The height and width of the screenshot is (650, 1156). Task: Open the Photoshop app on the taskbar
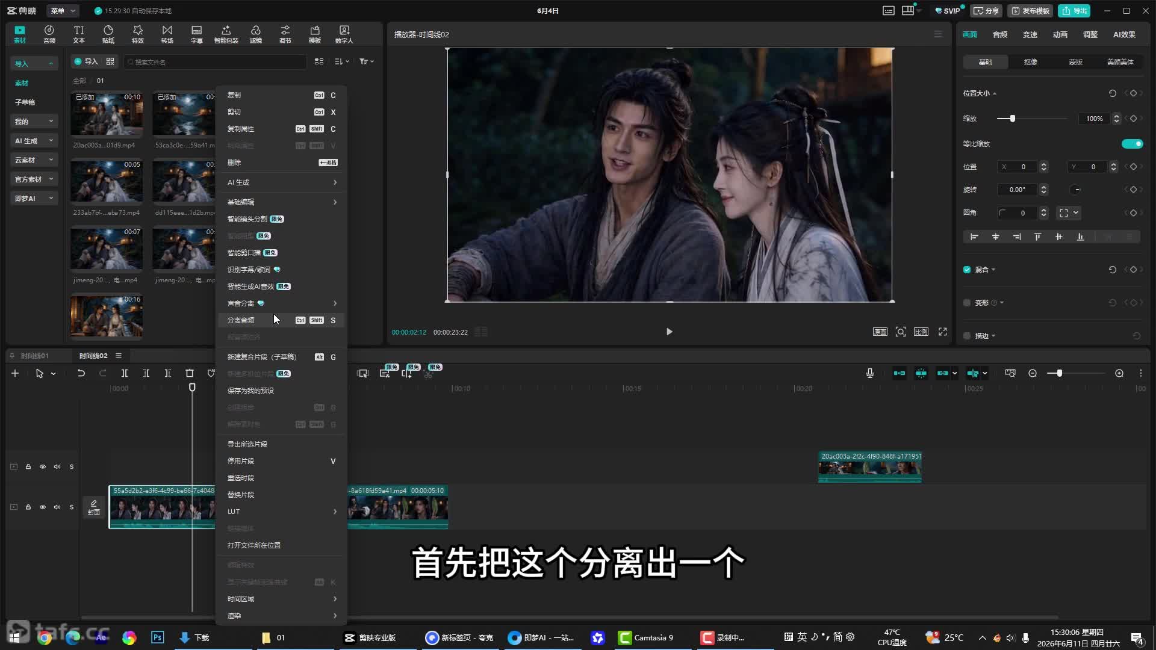(157, 637)
